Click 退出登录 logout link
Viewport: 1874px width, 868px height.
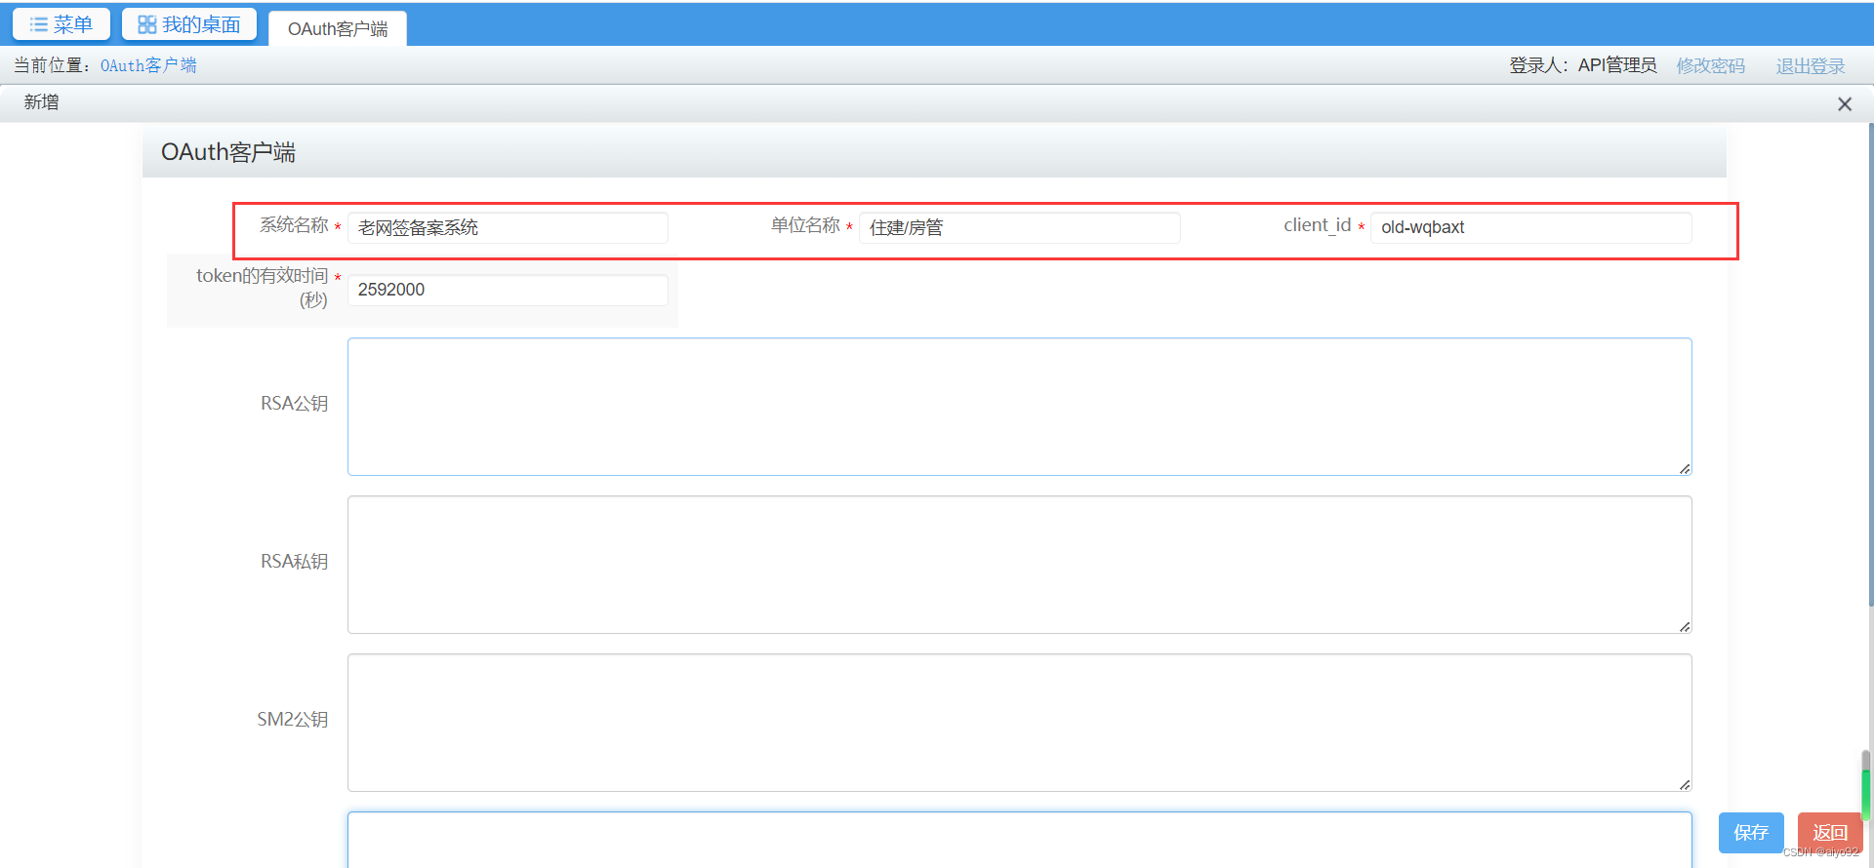coord(1811,65)
